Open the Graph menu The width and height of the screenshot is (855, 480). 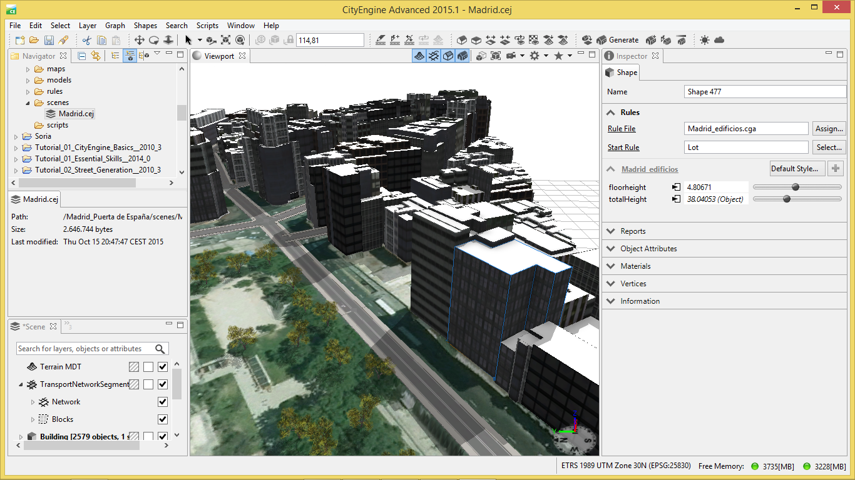115,26
